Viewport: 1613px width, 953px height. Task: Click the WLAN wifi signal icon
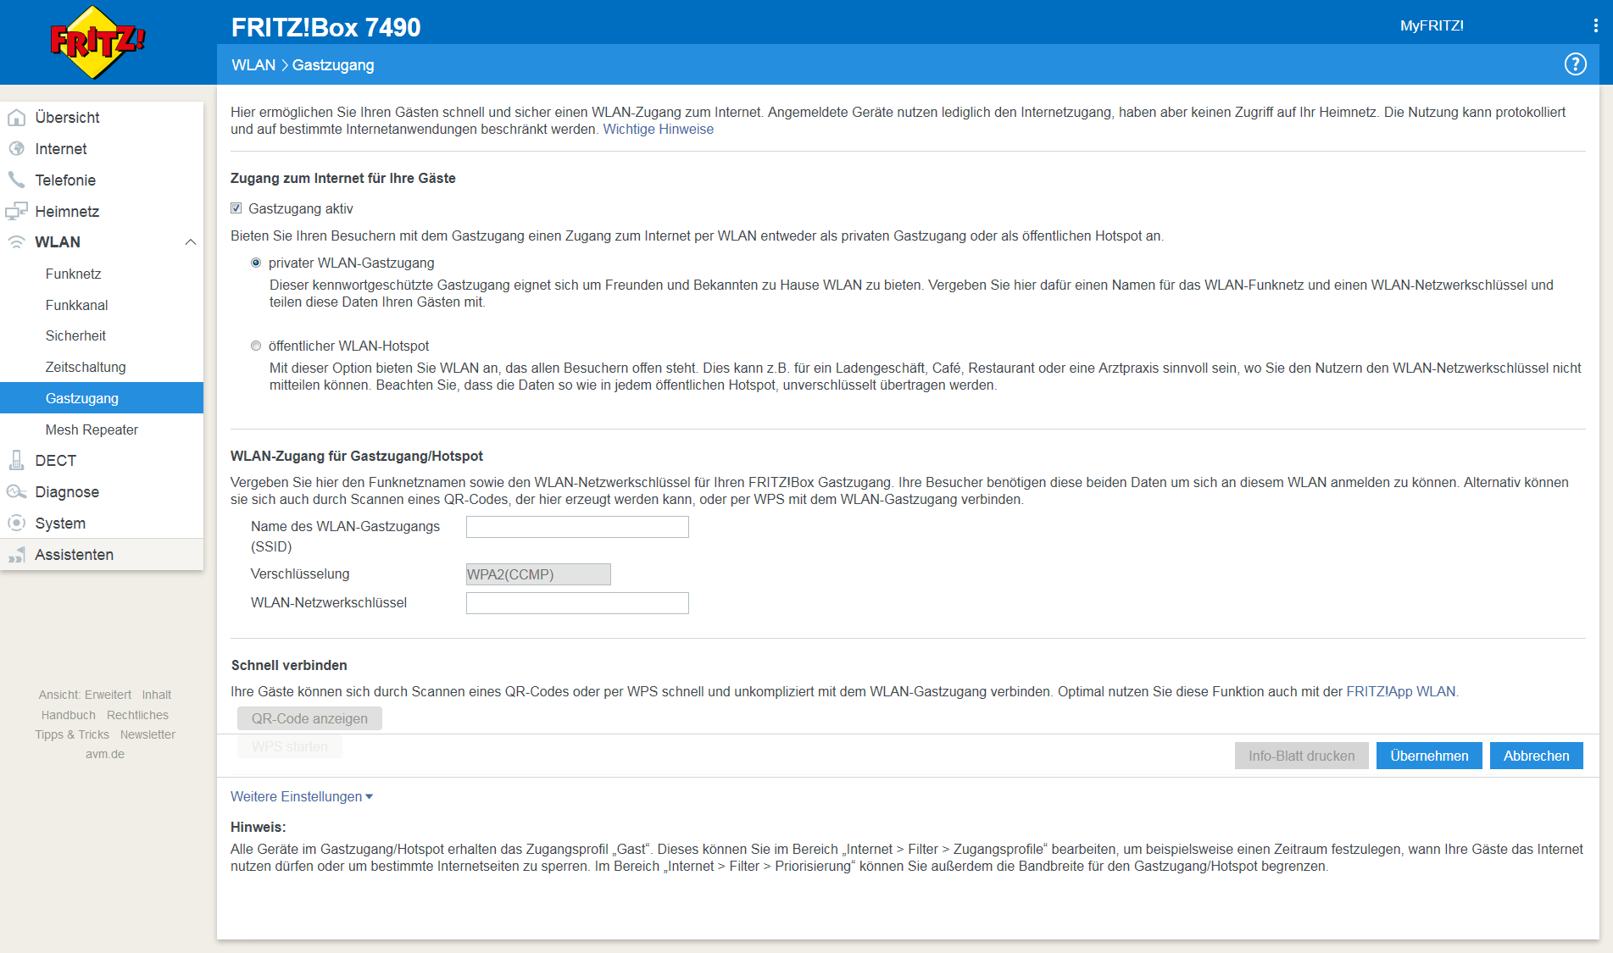16,242
